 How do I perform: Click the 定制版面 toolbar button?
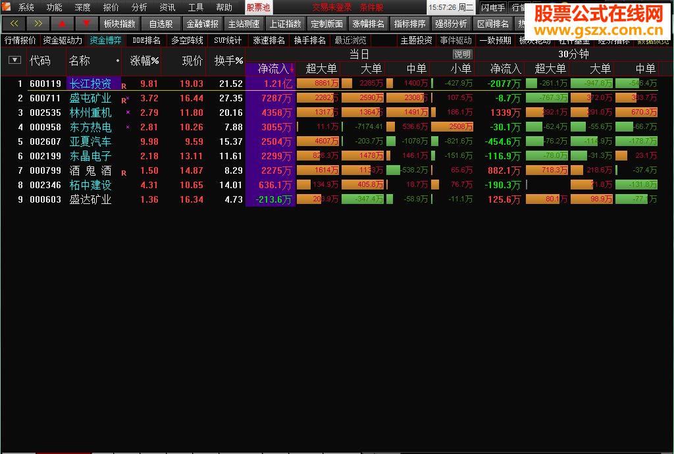[326, 24]
